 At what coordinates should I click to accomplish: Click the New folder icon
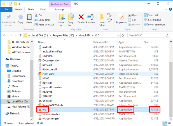pyautogui.click(x=102, y=17)
